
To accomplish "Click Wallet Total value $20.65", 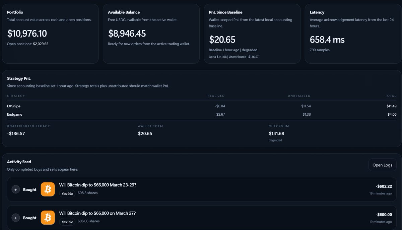I will [145, 133].
